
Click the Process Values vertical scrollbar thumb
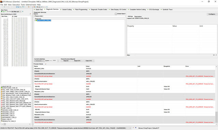(217, 117)
